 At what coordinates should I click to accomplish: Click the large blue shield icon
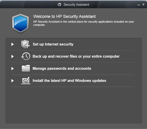(x=20, y=23)
